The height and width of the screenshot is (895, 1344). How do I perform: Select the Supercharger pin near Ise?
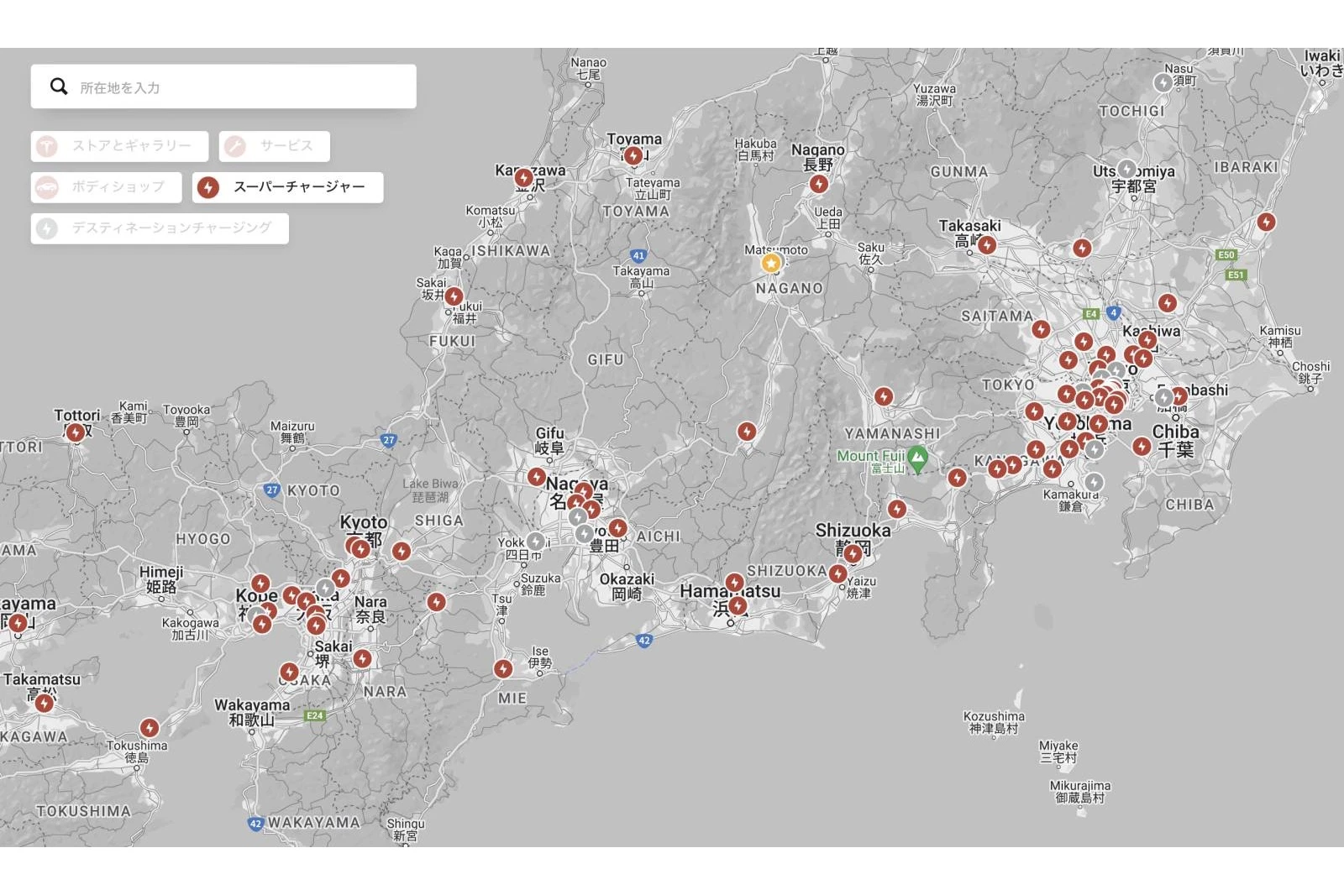503,668
